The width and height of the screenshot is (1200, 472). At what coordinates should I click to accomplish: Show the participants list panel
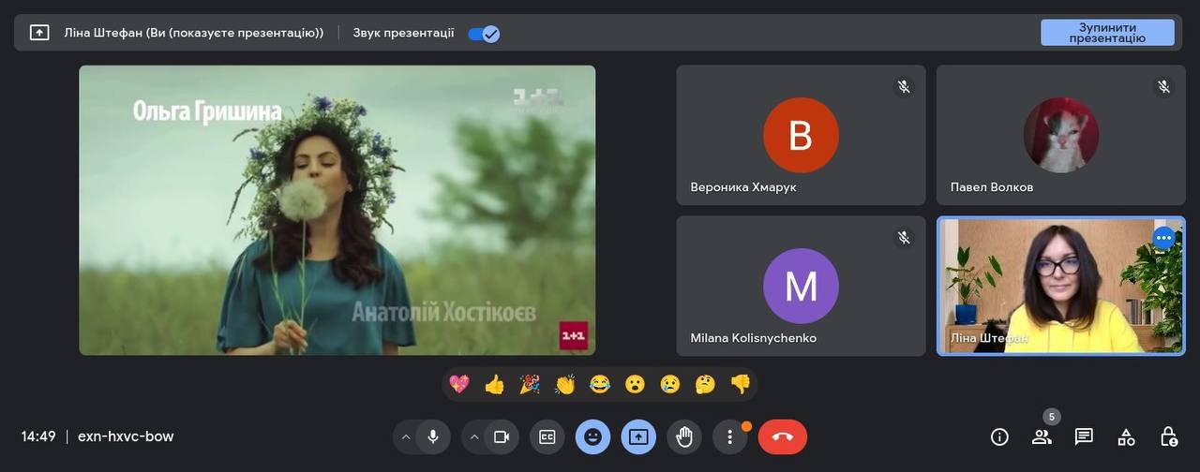(x=1042, y=436)
